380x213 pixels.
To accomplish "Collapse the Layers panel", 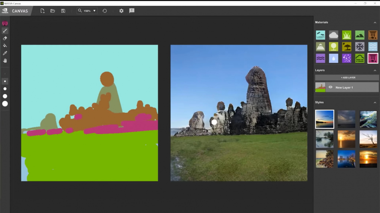I will tap(375, 70).
